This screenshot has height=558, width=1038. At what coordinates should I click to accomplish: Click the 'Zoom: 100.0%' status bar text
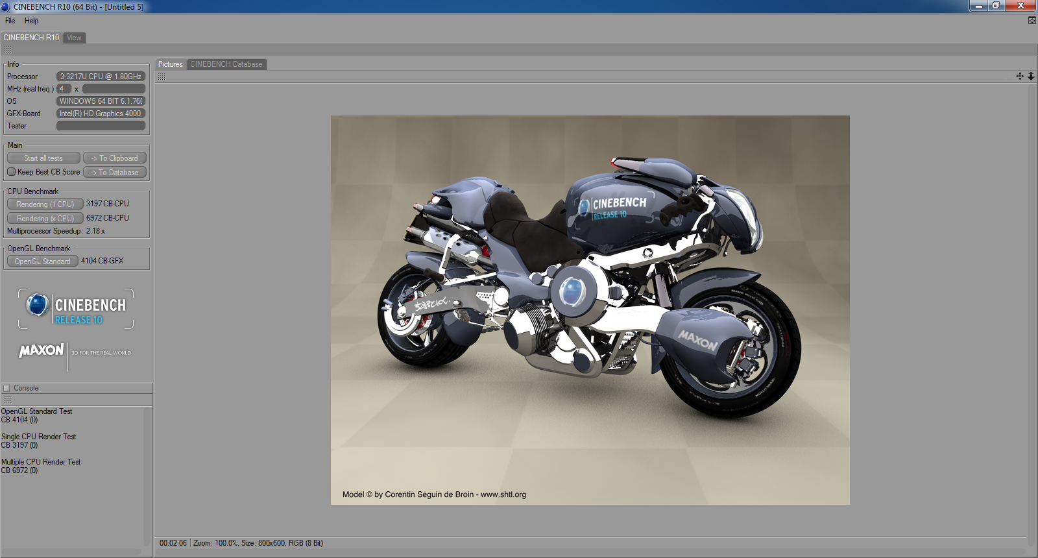215,543
